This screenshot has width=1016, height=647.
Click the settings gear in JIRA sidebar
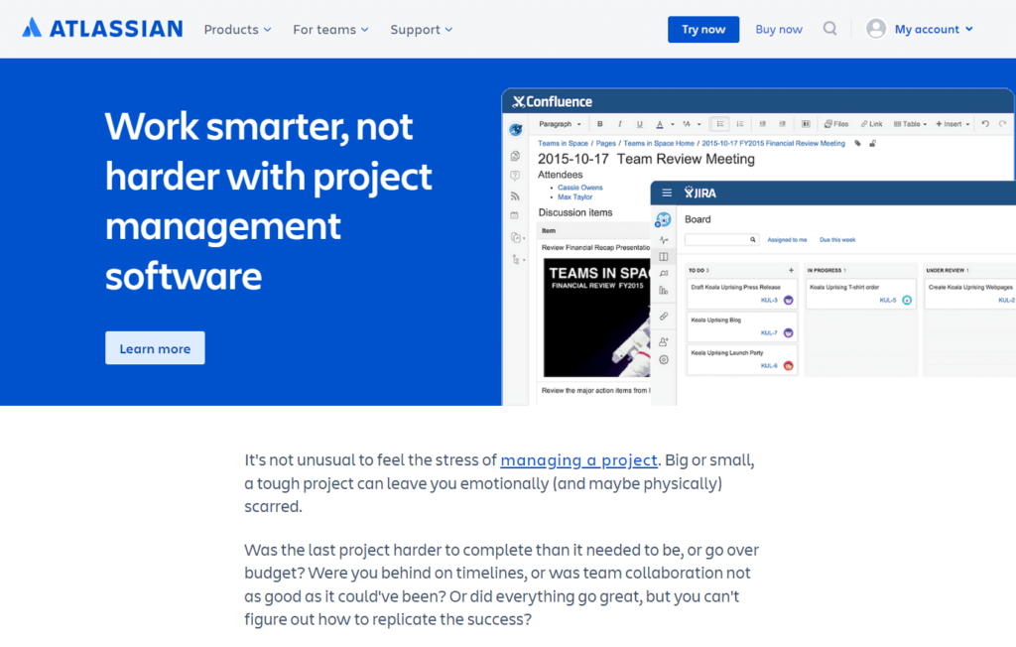pos(664,360)
